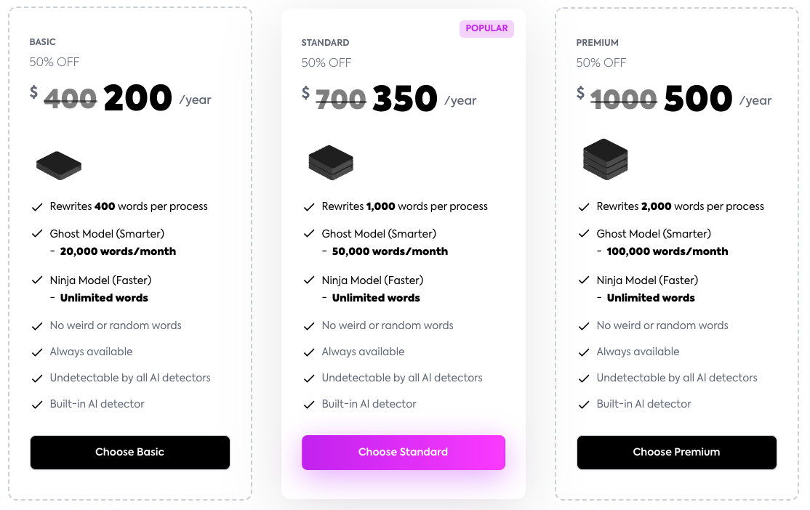The image size is (810, 510).
Task: Click the PREMIUM plan heading
Action: [597, 43]
